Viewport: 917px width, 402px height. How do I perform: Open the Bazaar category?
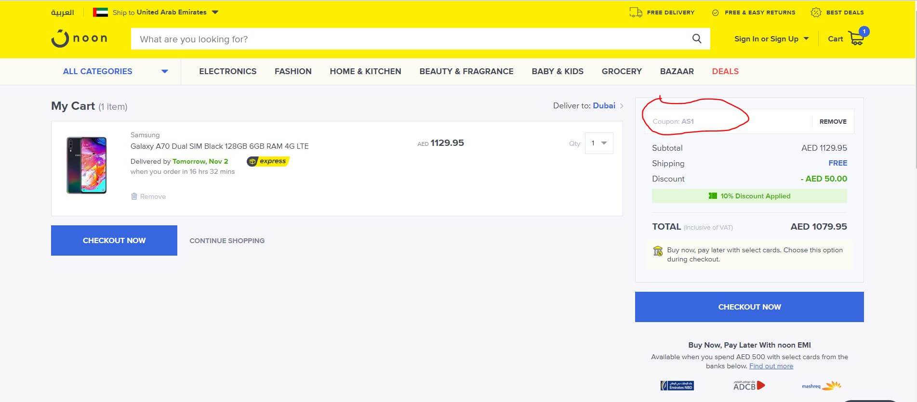coord(677,71)
